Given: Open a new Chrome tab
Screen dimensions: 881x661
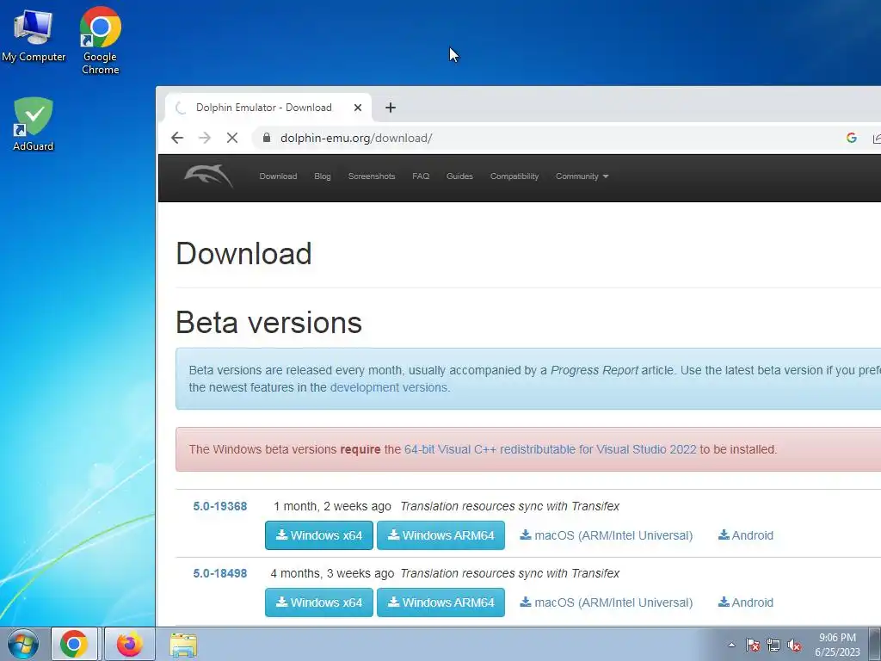Looking at the screenshot, I should tap(391, 108).
